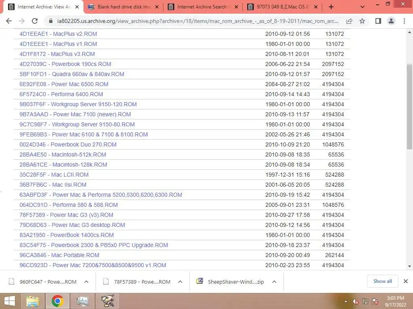Open a new browser tab
The height and width of the screenshot is (309, 413).
pyautogui.click(x=331, y=7)
